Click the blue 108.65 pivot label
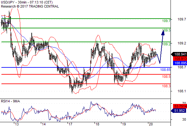 point(165,70)
